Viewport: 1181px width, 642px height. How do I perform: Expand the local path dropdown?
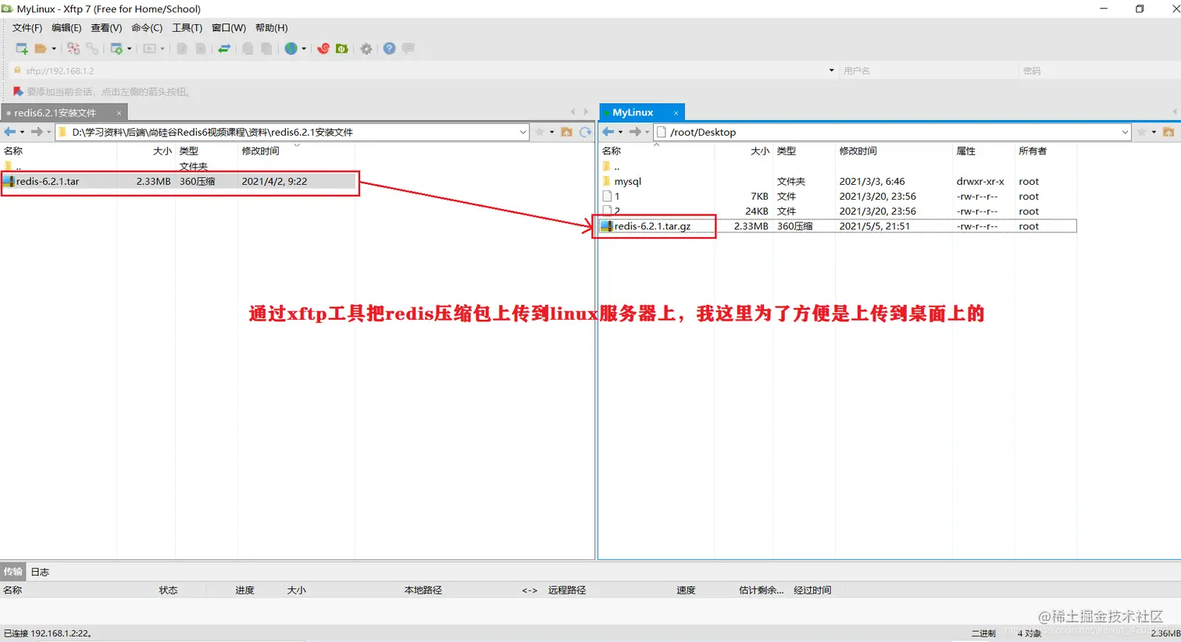pyautogui.click(x=523, y=132)
